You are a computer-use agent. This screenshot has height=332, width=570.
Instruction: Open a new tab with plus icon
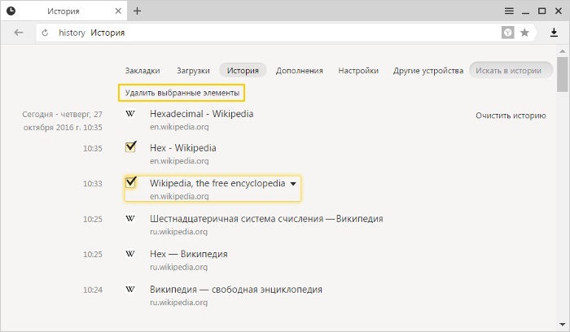coord(137,11)
